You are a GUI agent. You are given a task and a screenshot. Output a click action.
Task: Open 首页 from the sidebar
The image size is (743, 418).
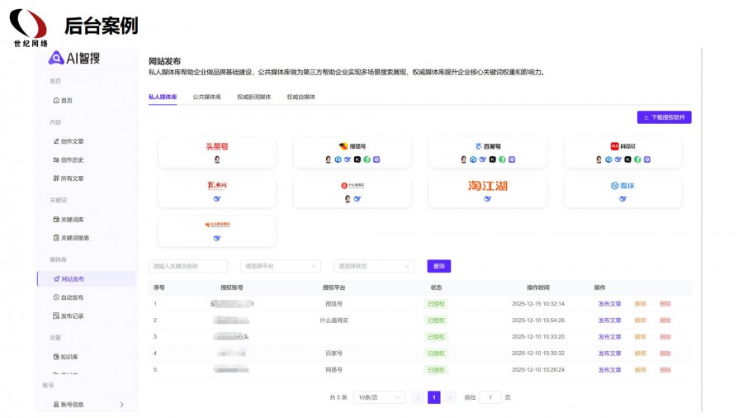point(63,100)
